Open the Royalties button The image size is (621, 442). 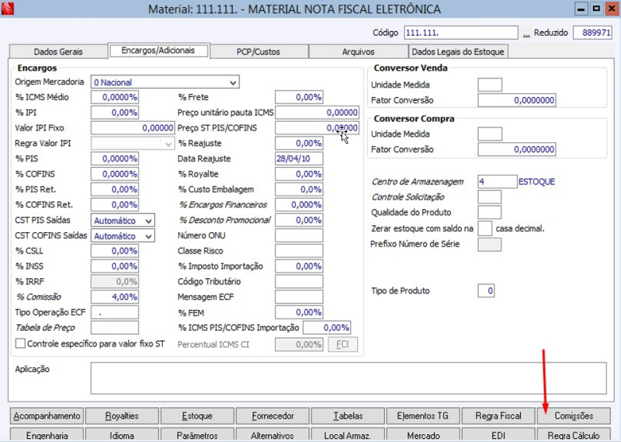point(122,416)
